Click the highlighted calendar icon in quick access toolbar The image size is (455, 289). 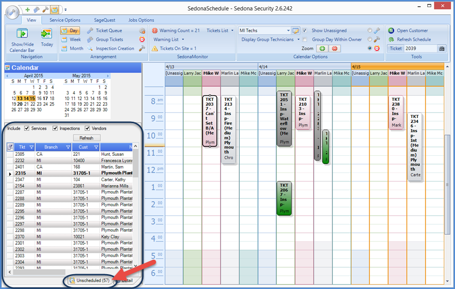click(54, 10)
